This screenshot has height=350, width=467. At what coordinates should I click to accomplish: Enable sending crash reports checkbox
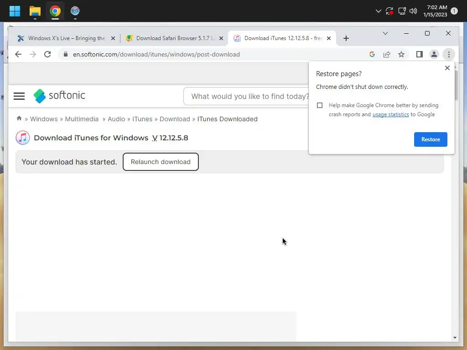tap(320, 105)
